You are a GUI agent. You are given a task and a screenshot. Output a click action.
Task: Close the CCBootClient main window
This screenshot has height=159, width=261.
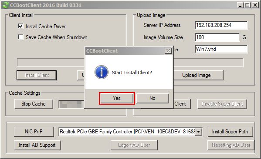coord(255,5)
